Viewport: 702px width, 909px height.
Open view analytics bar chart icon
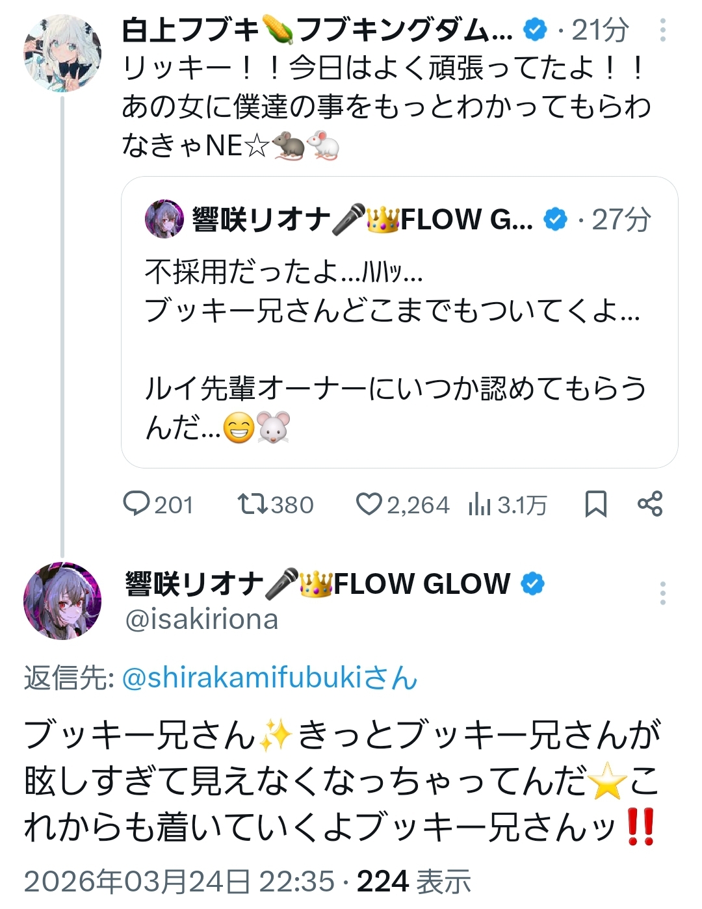pyautogui.click(x=479, y=504)
